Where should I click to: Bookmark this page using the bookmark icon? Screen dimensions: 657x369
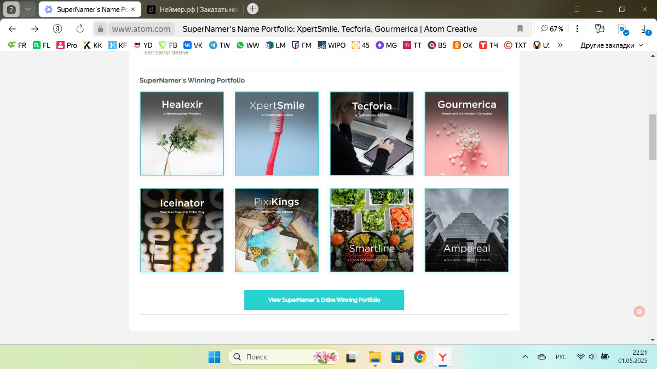pyautogui.click(x=520, y=29)
